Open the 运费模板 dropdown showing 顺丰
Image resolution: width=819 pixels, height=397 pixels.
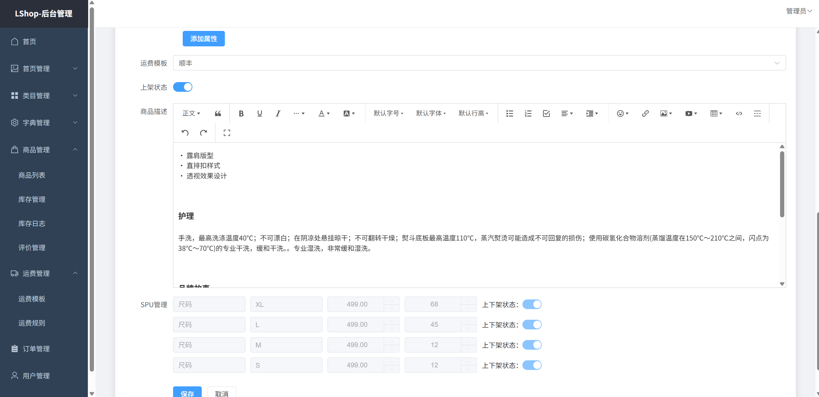(479, 63)
